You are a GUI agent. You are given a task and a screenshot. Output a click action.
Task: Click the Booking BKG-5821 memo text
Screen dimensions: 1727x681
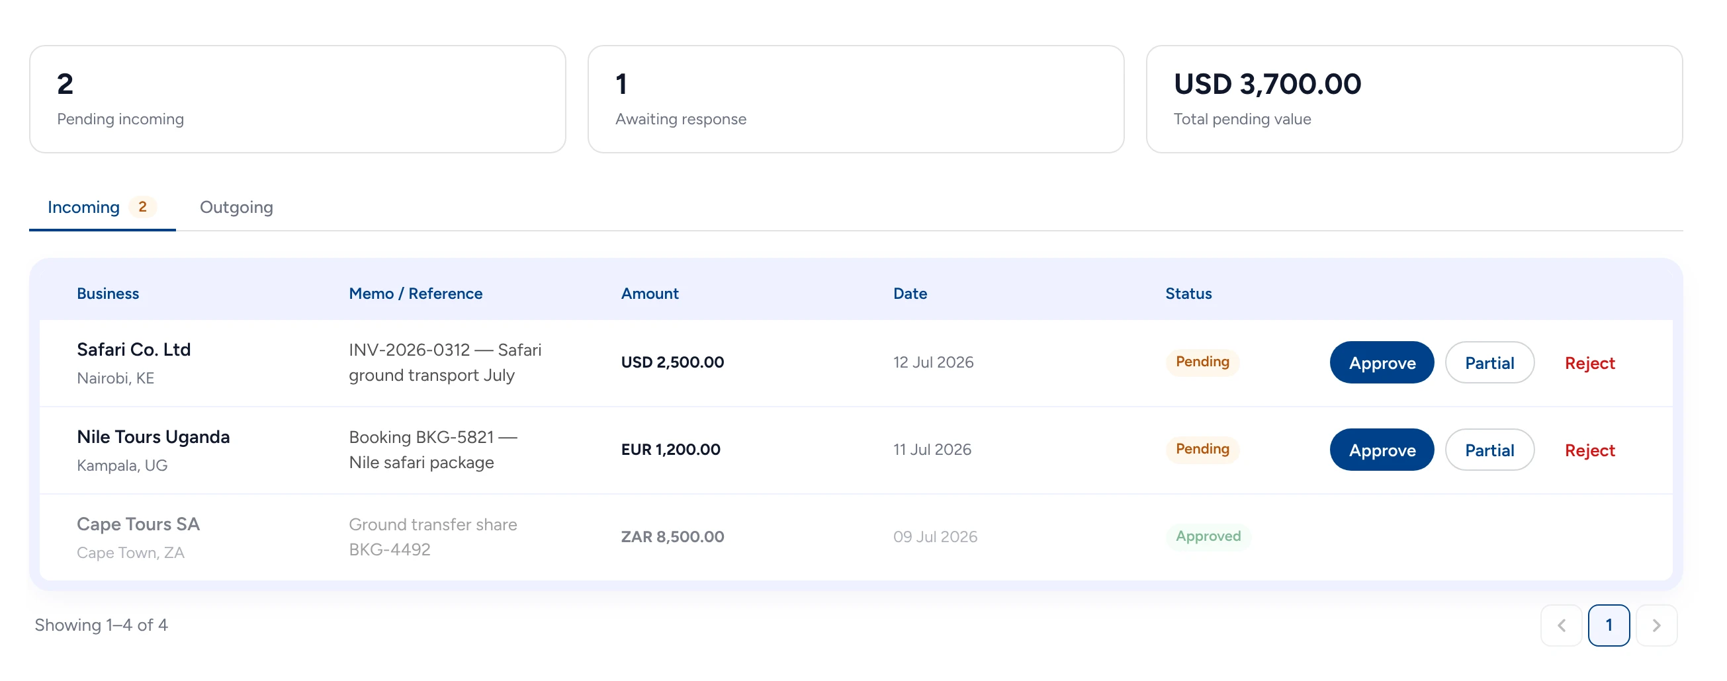click(433, 450)
